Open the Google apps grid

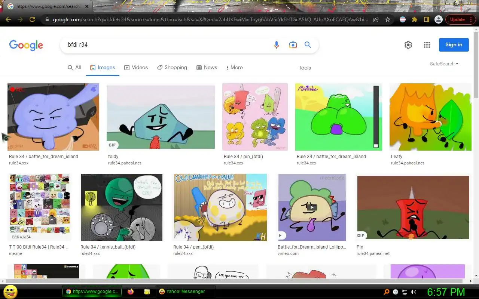click(x=427, y=45)
